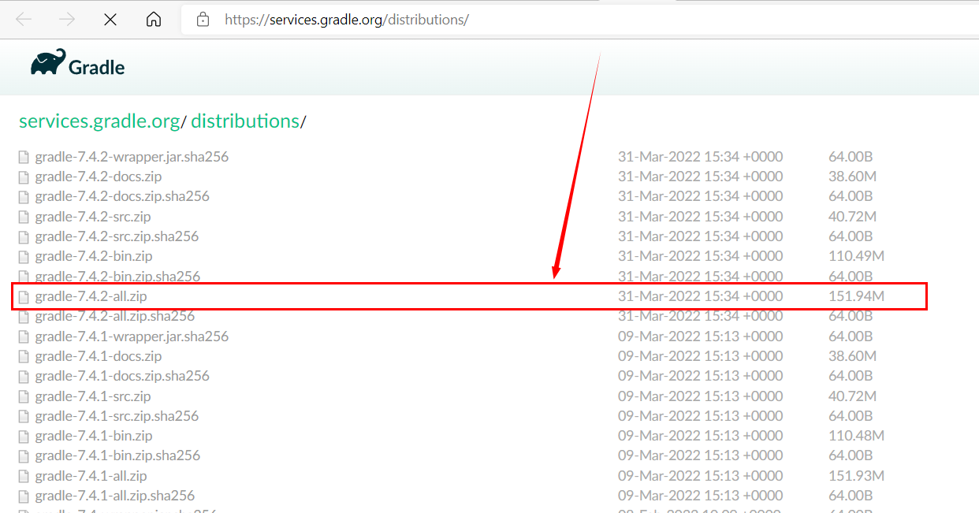Select the 40.72M size of gradle-7.4.1-src.zip
Image resolution: width=979 pixels, height=513 pixels.
pos(852,396)
